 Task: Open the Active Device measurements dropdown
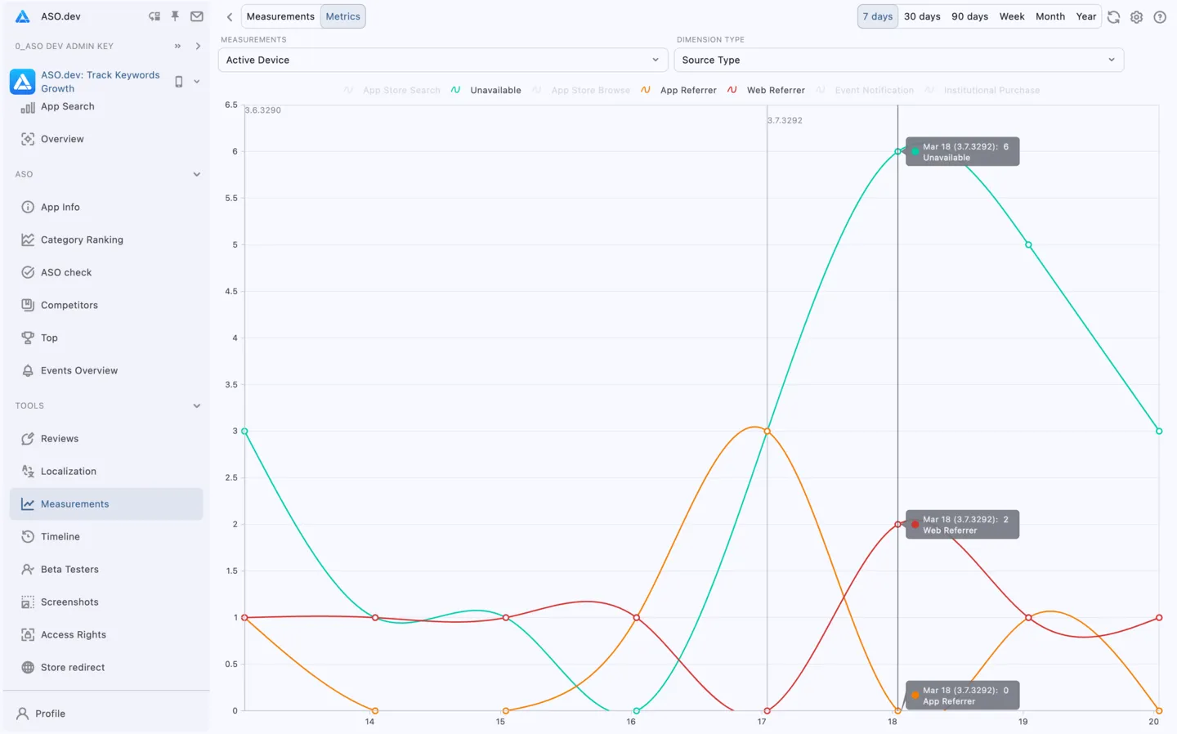[442, 60]
